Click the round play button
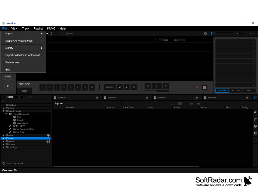The height and width of the screenshot is (193, 258). pyautogui.click(x=8, y=86)
